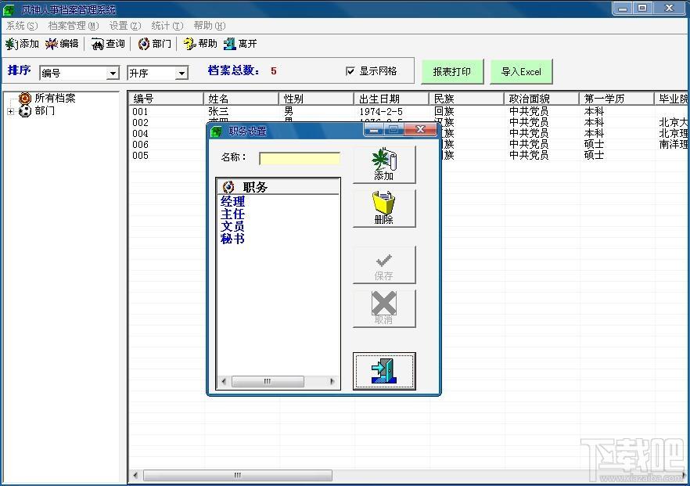Open the 查询 search tool
The height and width of the screenshot is (486, 690).
[x=108, y=44]
